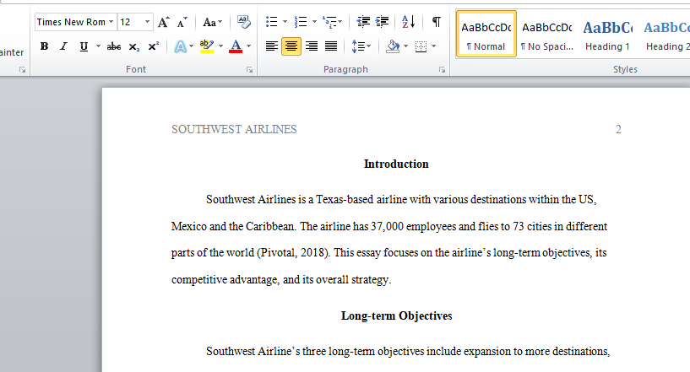Open the Numbering dropdown arrow
The image size is (690, 372).
[314, 22]
